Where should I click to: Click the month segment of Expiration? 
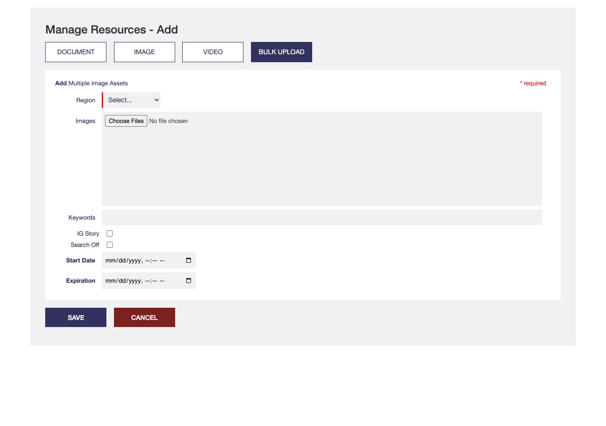(110, 281)
